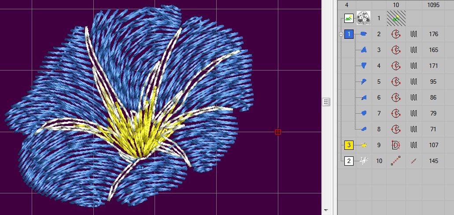Click the complex fill tool icon in row 2
The height and width of the screenshot is (215, 454).
(396, 34)
